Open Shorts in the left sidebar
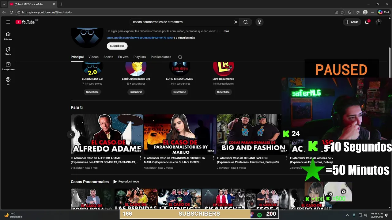This screenshot has height=220, width=392. 8,51
